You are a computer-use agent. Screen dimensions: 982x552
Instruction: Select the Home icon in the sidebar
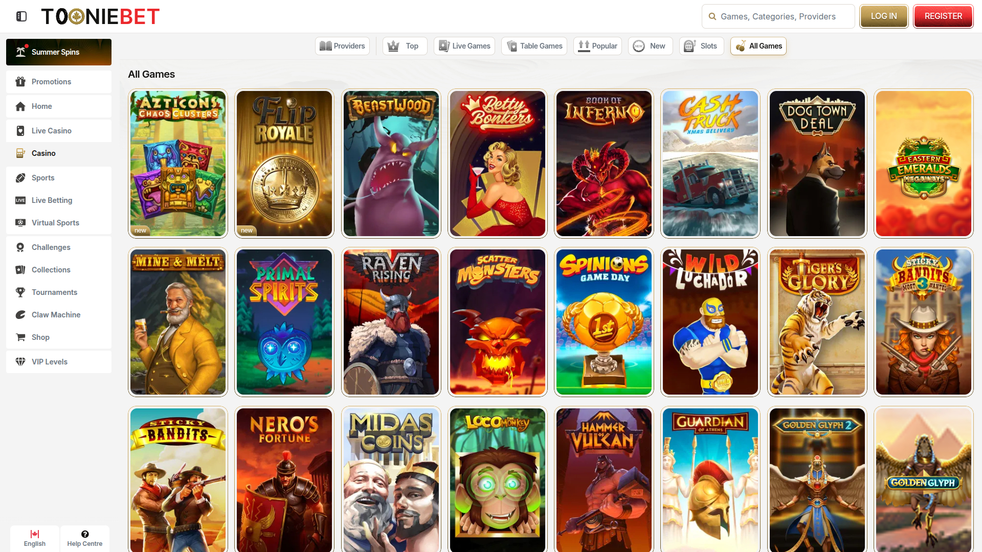tap(20, 106)
